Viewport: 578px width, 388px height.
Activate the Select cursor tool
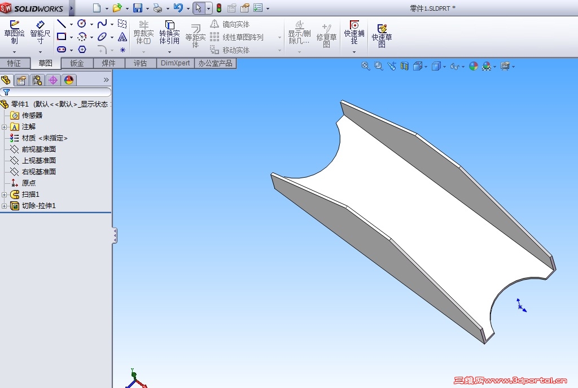pyautogui.click(x=198, y=8)
